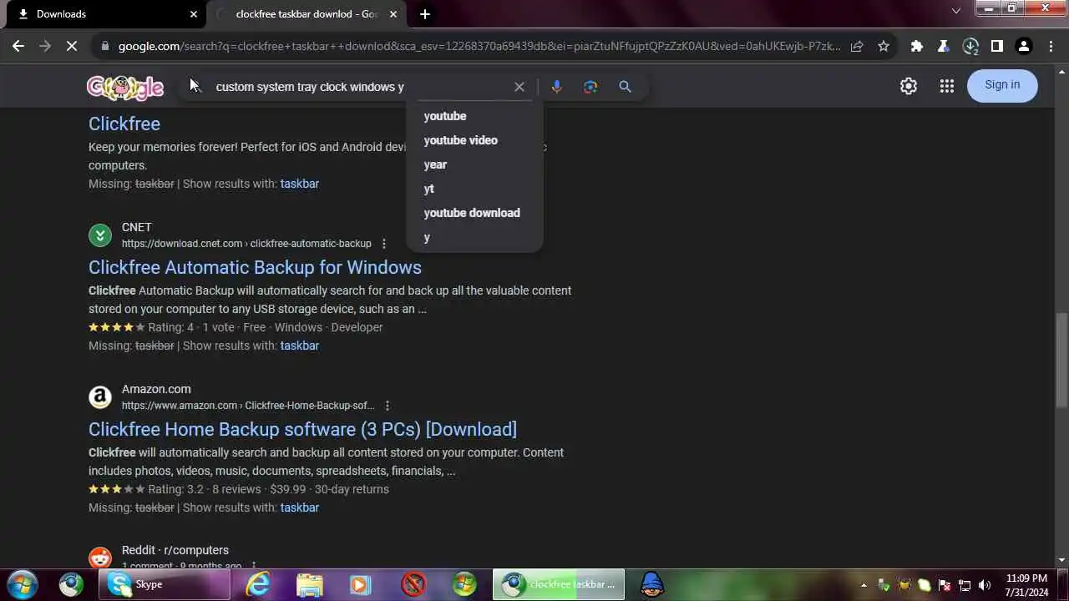
Task: Open more options for CNET result
Action: click(x=384, y=244)
